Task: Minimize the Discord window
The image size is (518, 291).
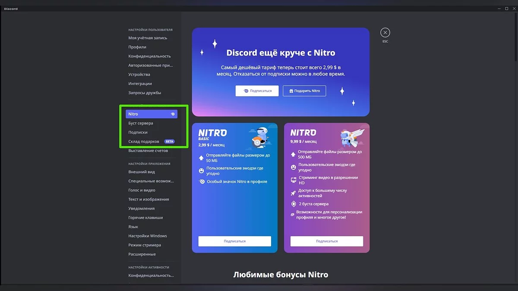Action: (x=499, y=9)
